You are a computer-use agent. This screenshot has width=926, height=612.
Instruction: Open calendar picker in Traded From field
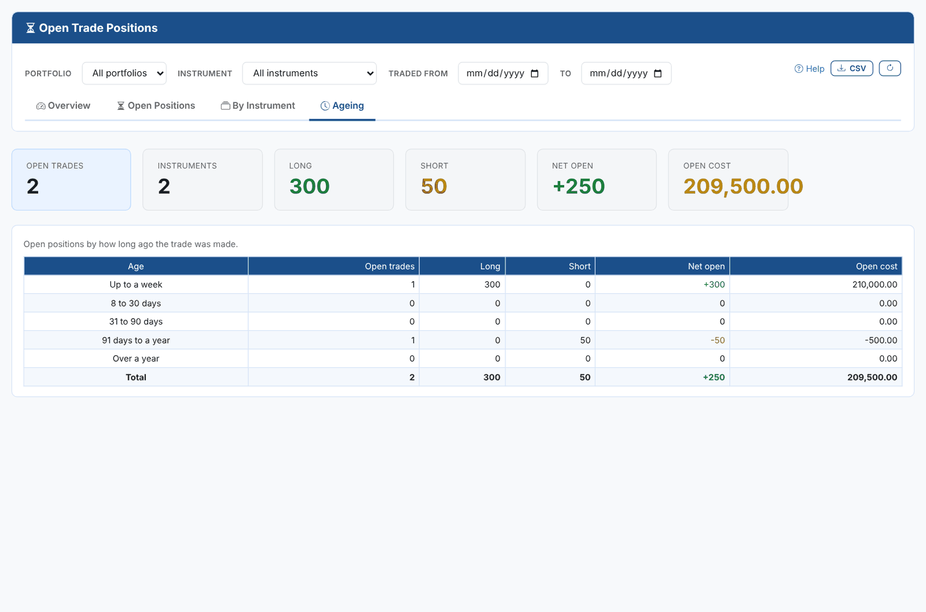click(535, 73)
